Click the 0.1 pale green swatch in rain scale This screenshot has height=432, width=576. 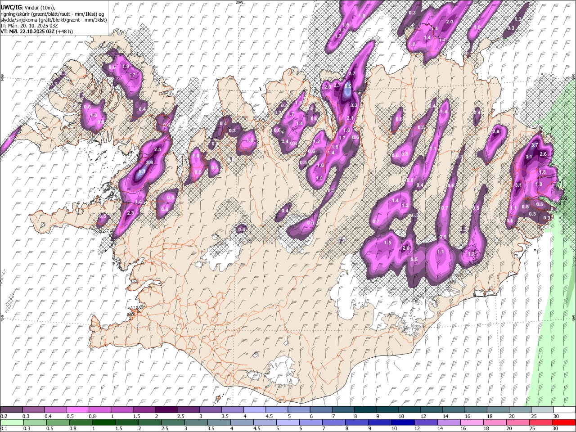click(x=12, y=422)
